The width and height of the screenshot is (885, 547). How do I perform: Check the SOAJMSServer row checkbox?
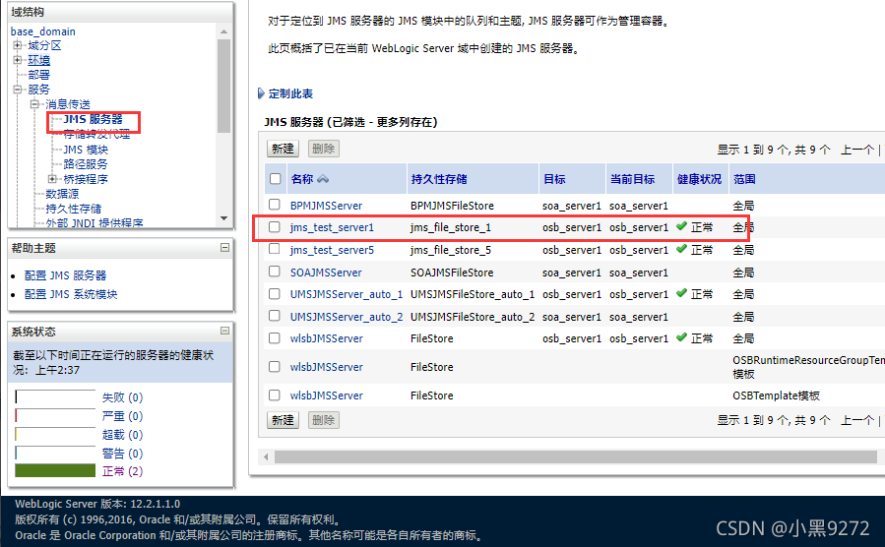point(275,272)
